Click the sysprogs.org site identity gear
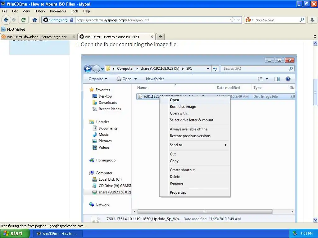 click(46, 20)
